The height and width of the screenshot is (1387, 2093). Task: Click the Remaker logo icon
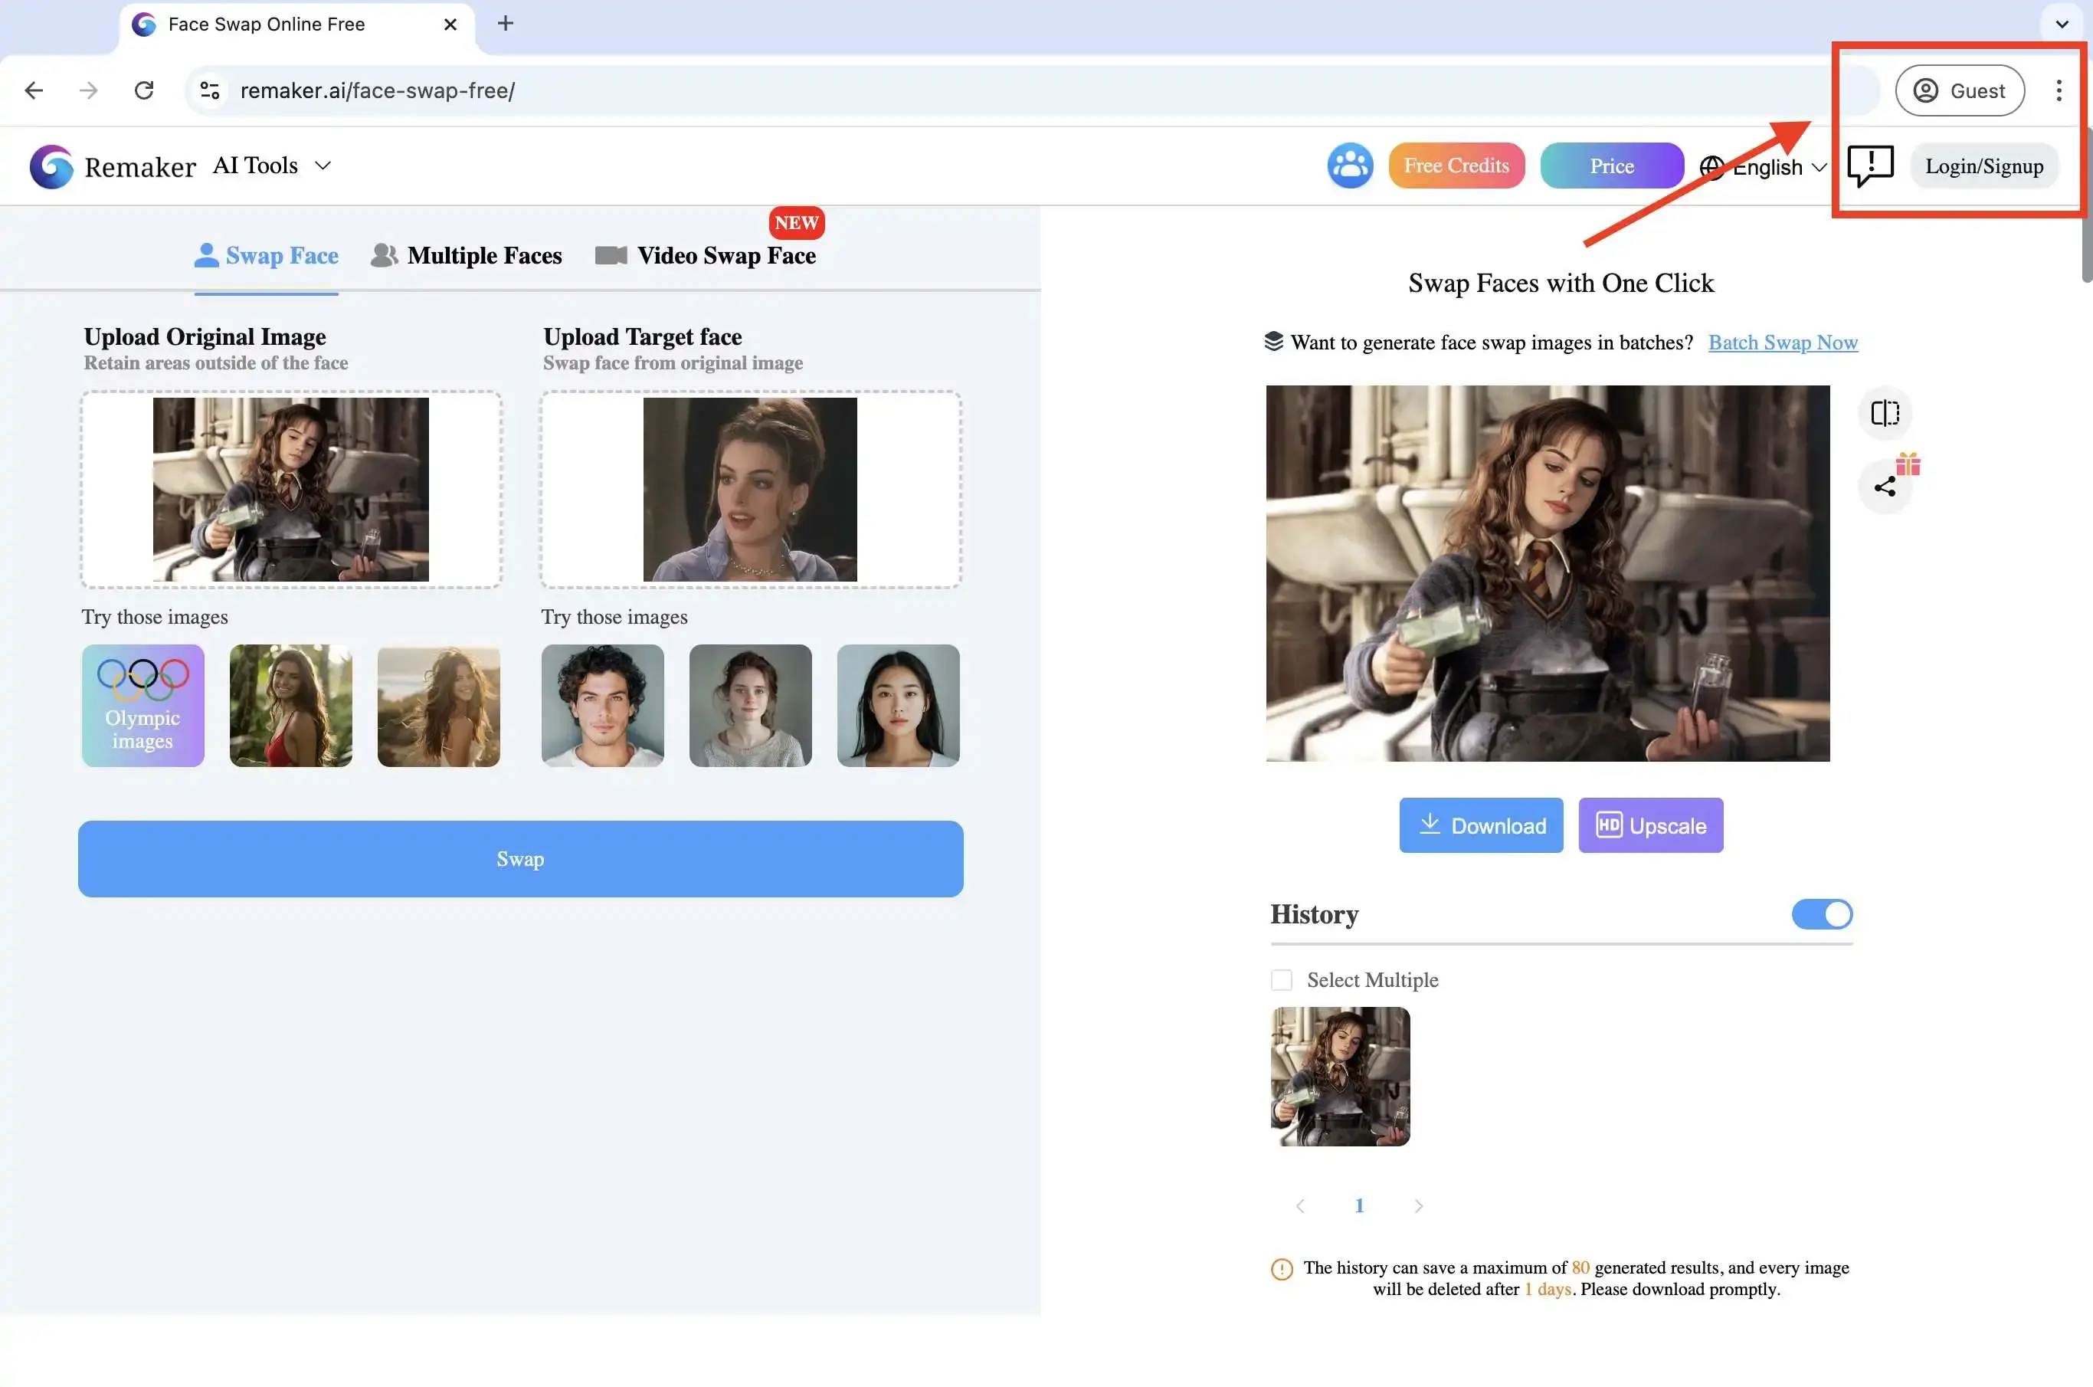pos(51,166)
